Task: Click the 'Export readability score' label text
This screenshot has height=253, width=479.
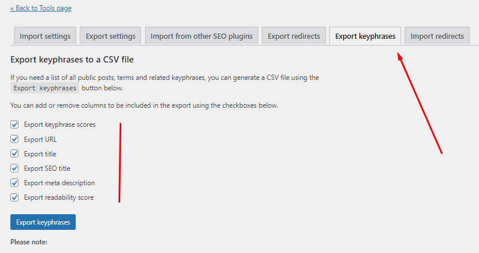Action: 59,197
